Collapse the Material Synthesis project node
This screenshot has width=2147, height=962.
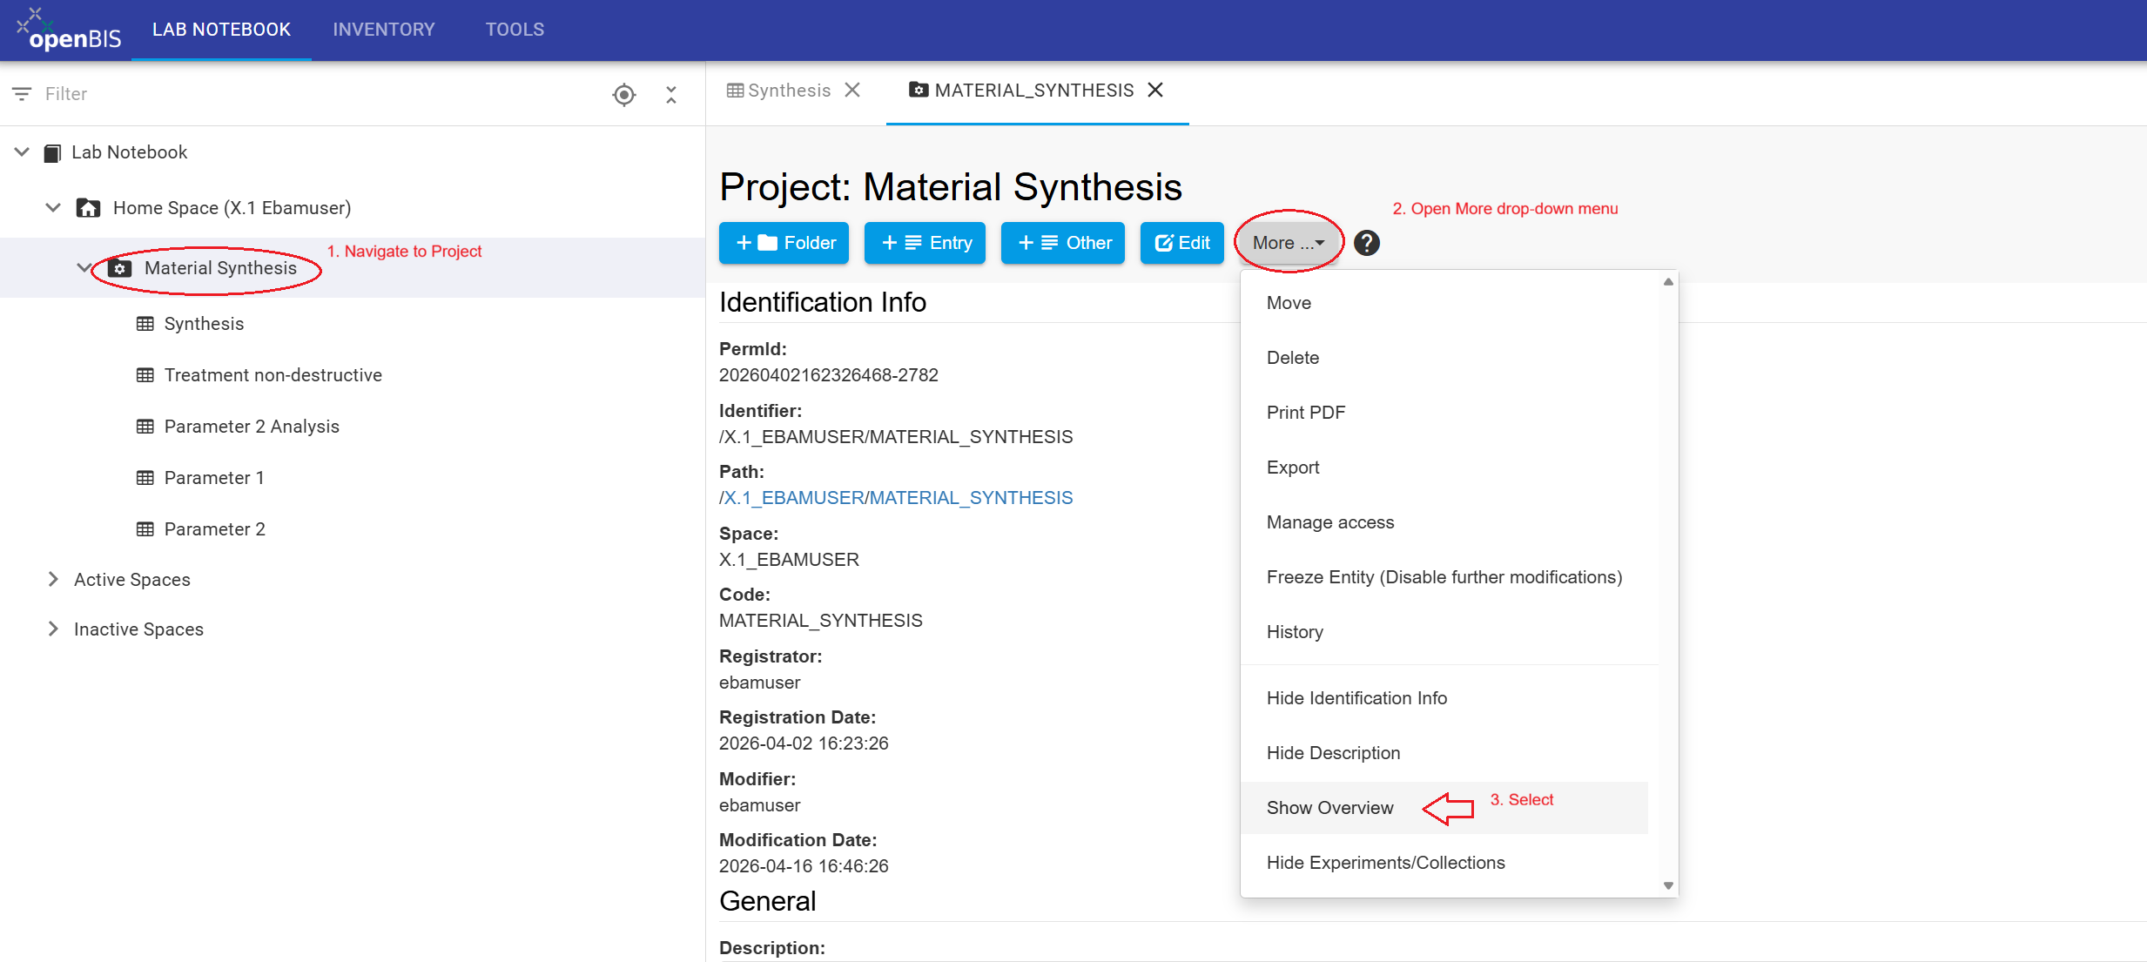pos(84,268)
